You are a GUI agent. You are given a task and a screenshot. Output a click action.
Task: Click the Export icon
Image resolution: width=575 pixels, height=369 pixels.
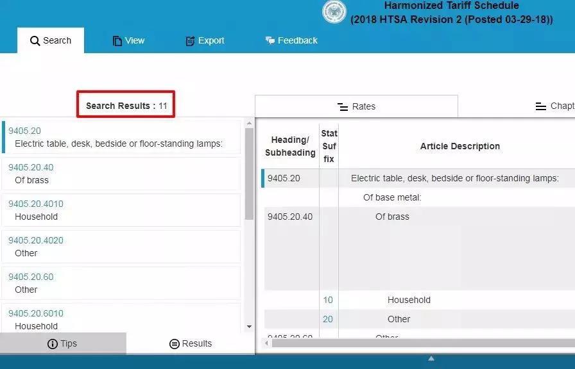click(190, 41)
